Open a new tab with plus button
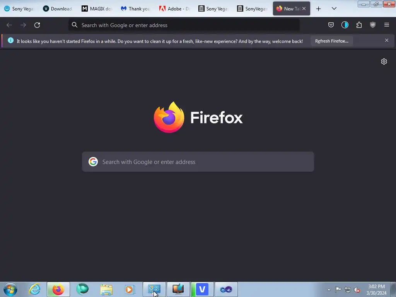The height and width of the screenshot is (297, 396). click(319, 9)
